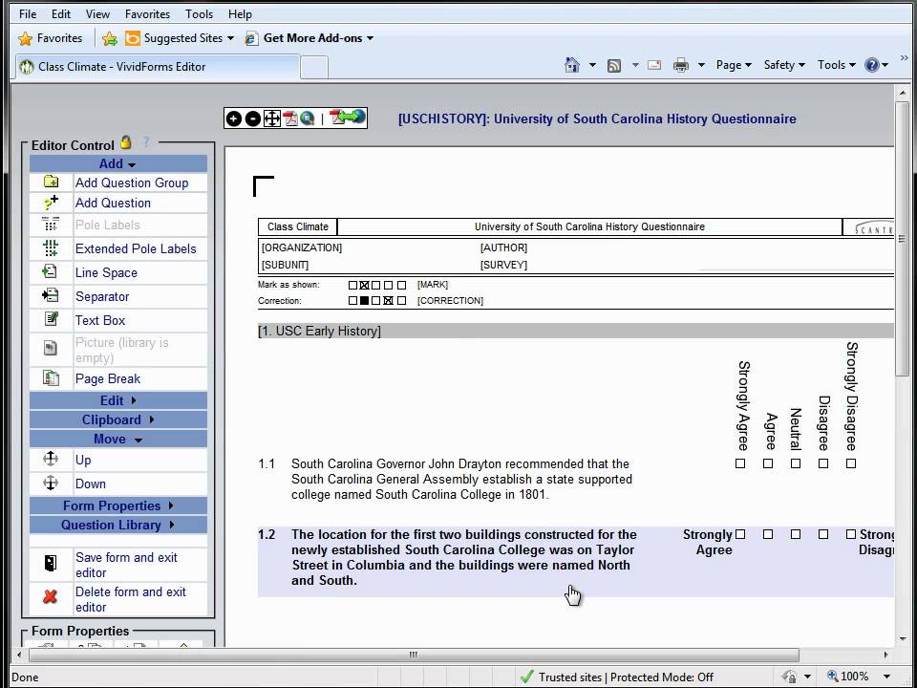The height and width of the screenshot is (688, 917).
Task: Check Strongly Agree box for question 1.1
Action: pyautogui.click(x=740, y=463)
